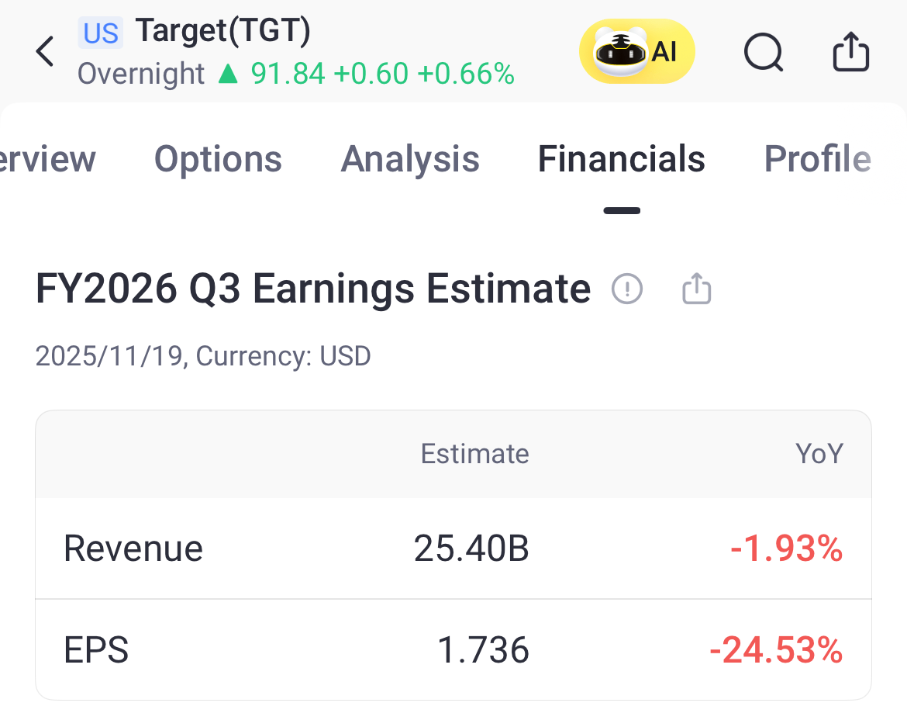Switch to the Options tab
Image resolution: width=907 pixels, height=720 pixels.
point(218,159)
